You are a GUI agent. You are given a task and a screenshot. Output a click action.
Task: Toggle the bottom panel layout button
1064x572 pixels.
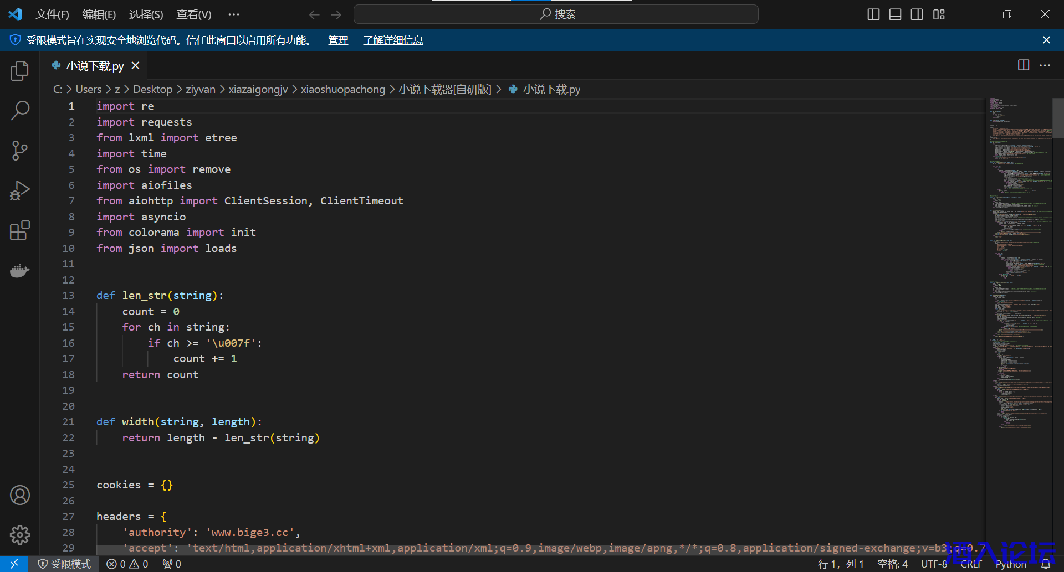coord(895,14)
